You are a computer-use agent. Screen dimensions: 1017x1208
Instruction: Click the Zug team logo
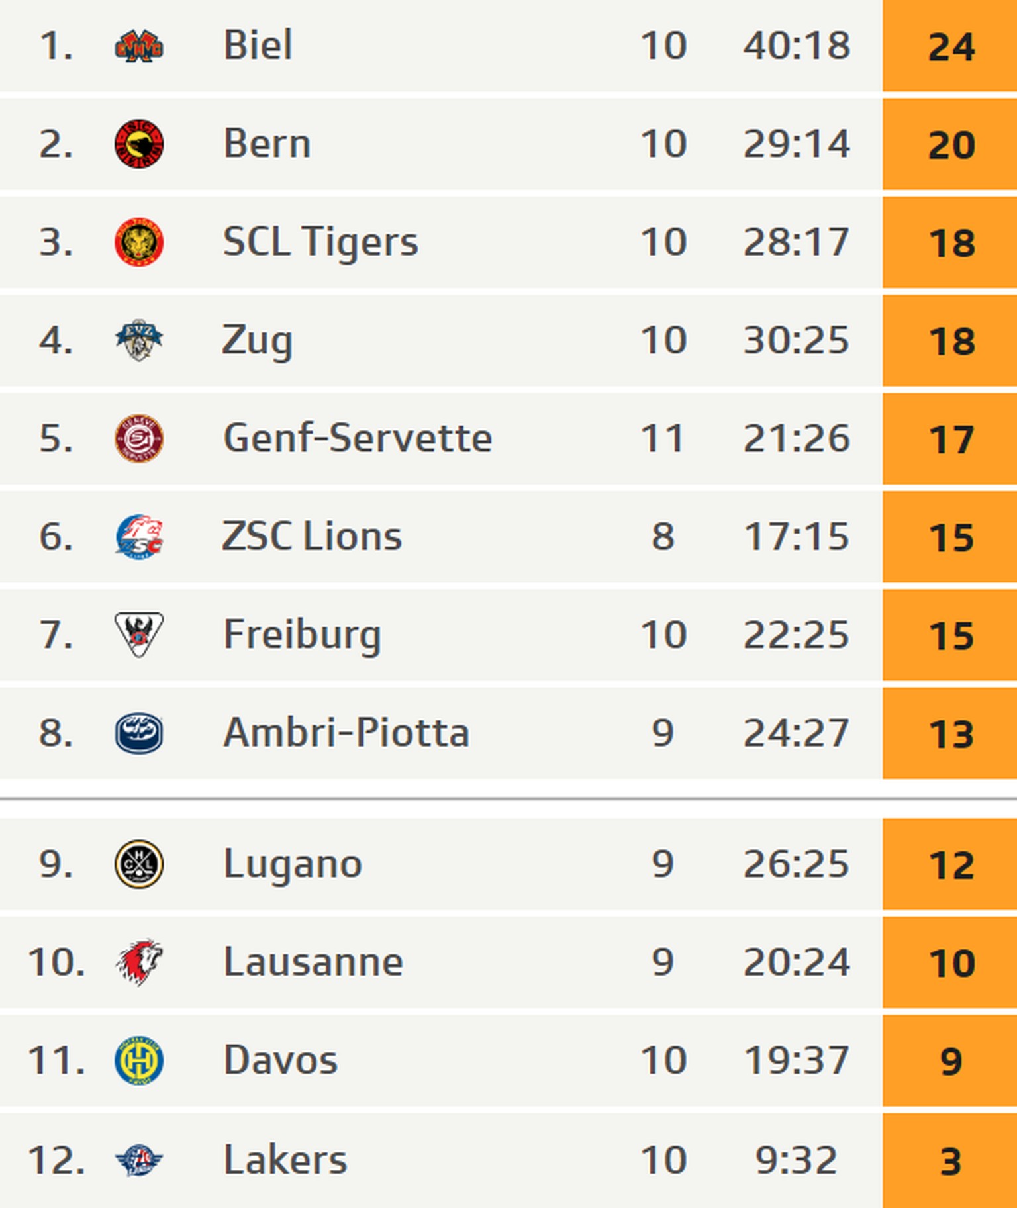(139, 340)
